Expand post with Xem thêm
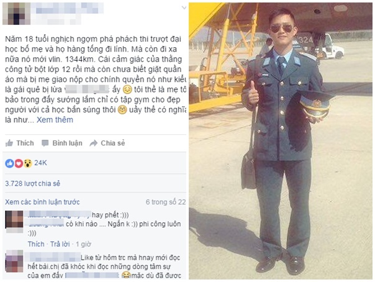Viewport: 375px width, 282px height. pos(55,120)
